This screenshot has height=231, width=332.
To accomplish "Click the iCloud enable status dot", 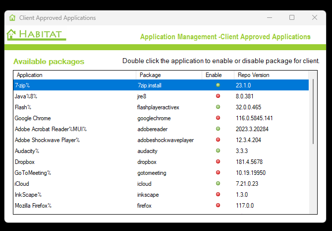I will click(218, 183).
